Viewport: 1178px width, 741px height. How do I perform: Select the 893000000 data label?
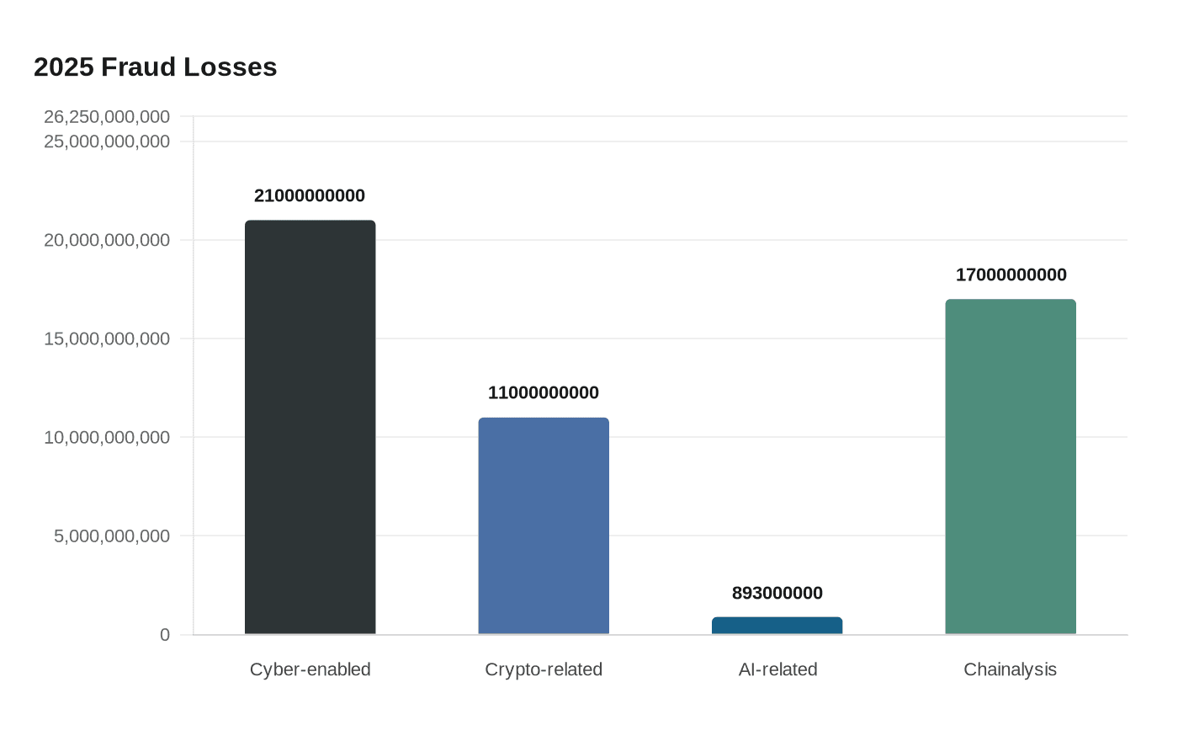pyautogui.click(x=777, y=594)
